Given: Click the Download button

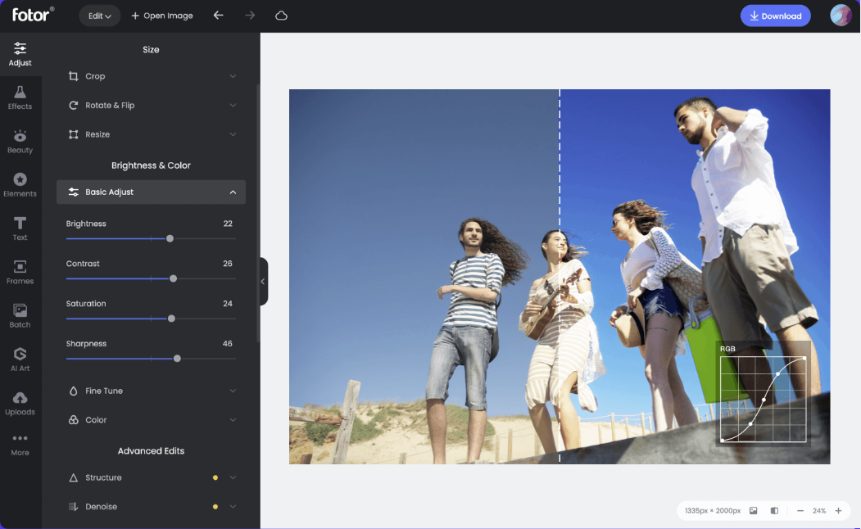Looking at the screenshot, I should 775,16.
